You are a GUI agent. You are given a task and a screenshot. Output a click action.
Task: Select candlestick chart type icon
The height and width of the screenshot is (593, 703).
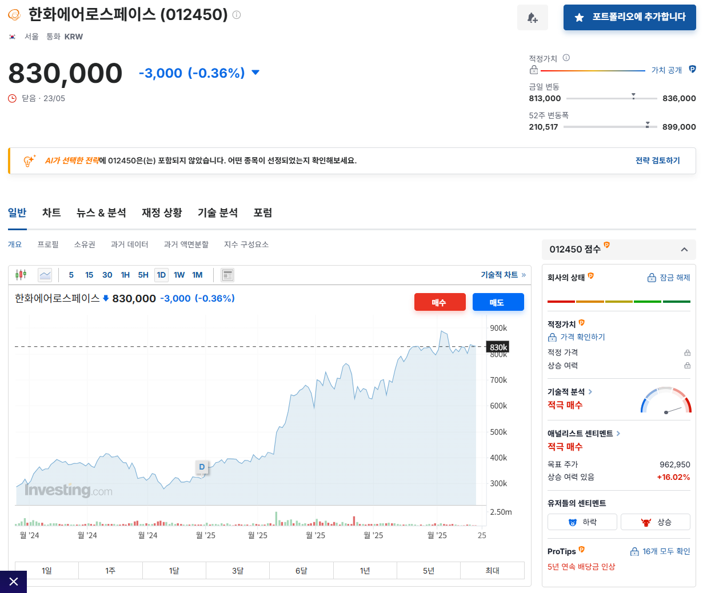tap(21, 275)
